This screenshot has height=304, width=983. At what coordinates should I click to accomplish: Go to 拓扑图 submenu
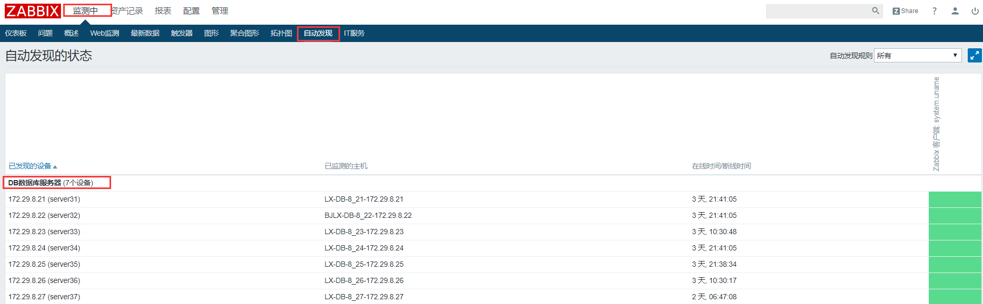281,33
